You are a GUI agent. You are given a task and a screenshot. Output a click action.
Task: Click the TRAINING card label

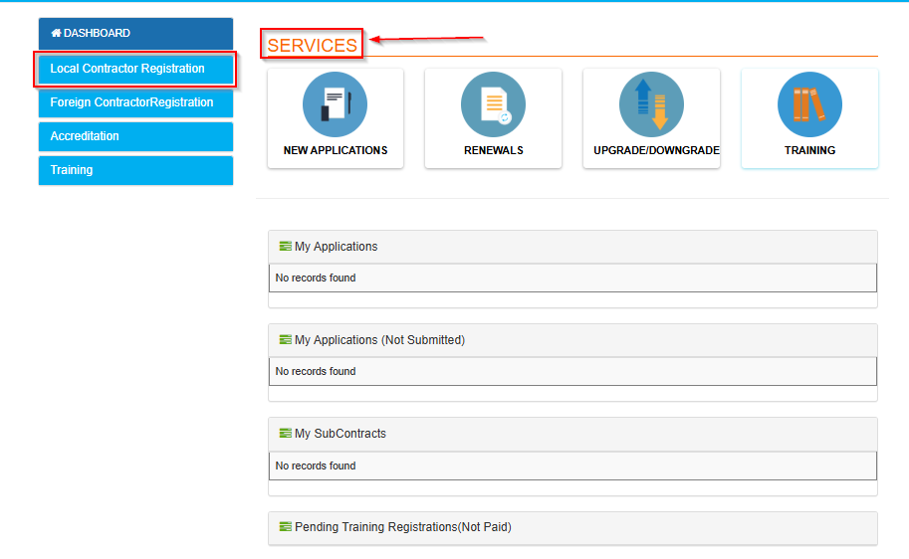pos(809,150)
